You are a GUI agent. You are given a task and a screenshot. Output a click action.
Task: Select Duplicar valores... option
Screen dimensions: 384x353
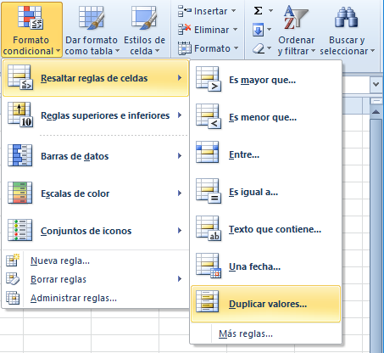click(x=265, y=304)
